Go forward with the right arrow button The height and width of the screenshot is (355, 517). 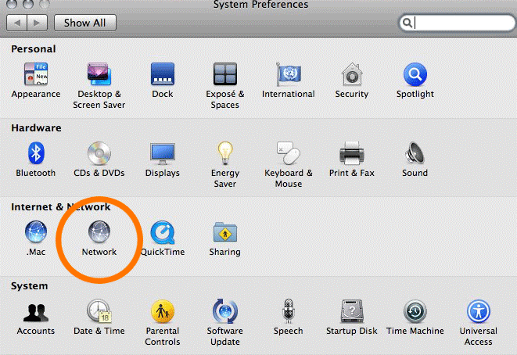pyautogui.click(x=38, y=23)
